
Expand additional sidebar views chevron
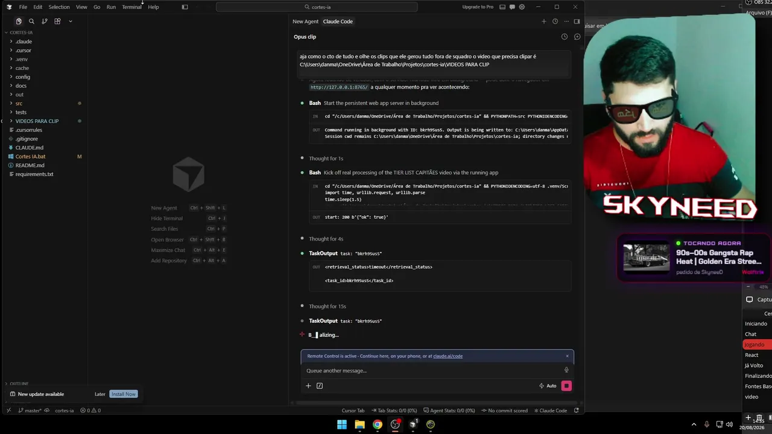(70, 21)
